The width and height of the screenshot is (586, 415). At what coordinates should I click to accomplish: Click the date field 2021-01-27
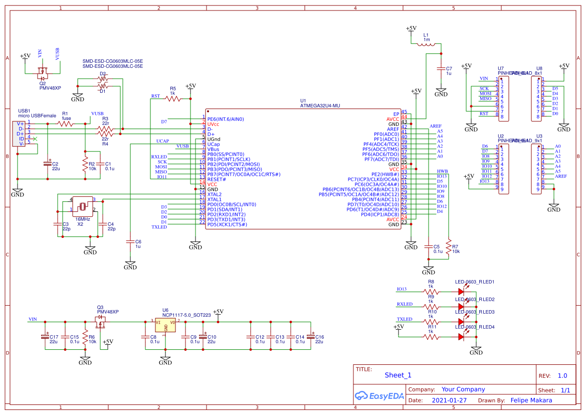449,400
